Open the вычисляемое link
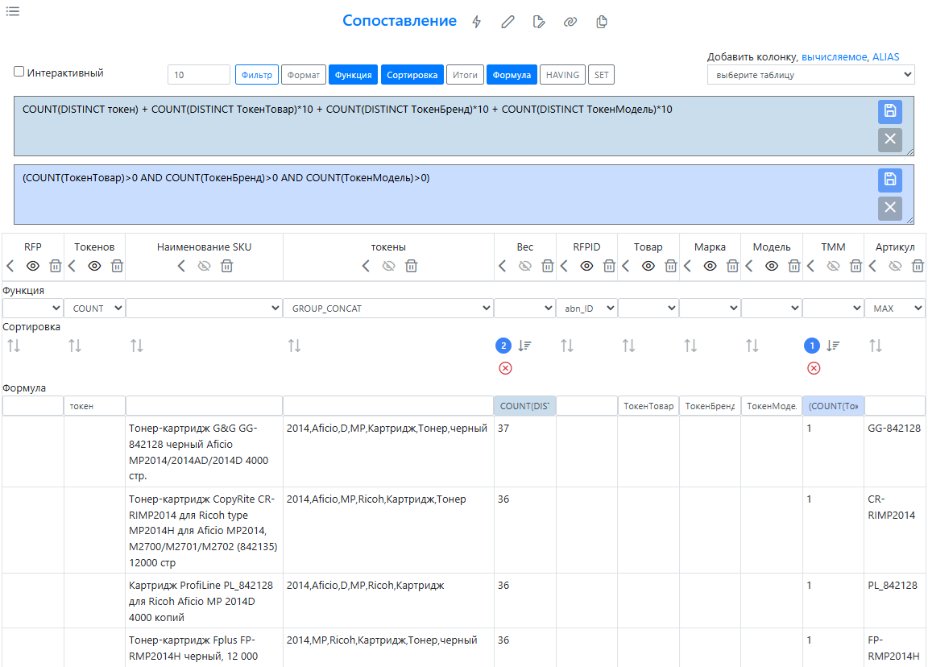 point(835,57)
